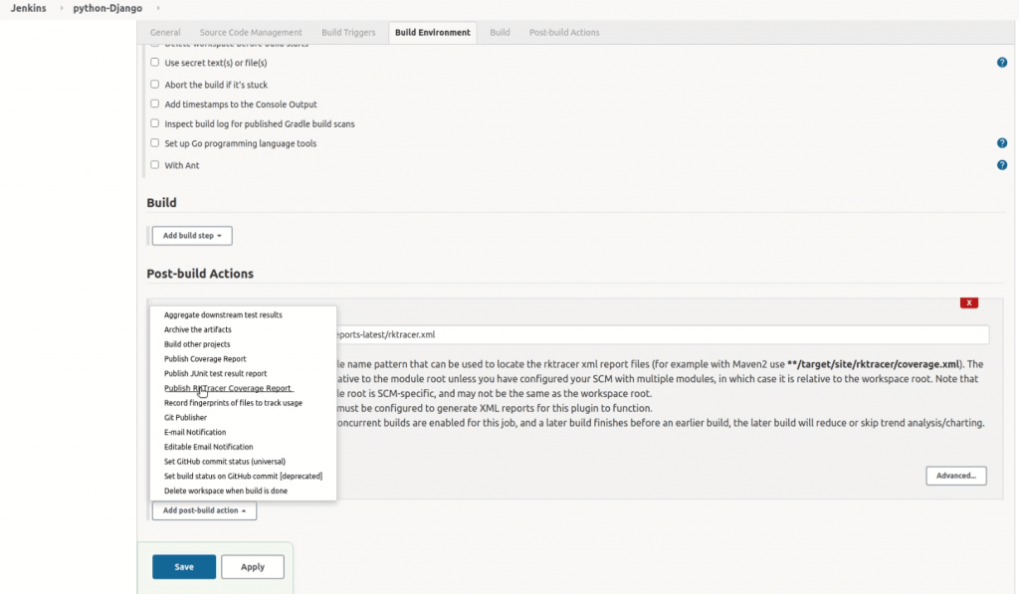Select Set build status on GitHub commit [deprecated]
The height and width of the screenshot is (594, 1019).
click(243, 477)
